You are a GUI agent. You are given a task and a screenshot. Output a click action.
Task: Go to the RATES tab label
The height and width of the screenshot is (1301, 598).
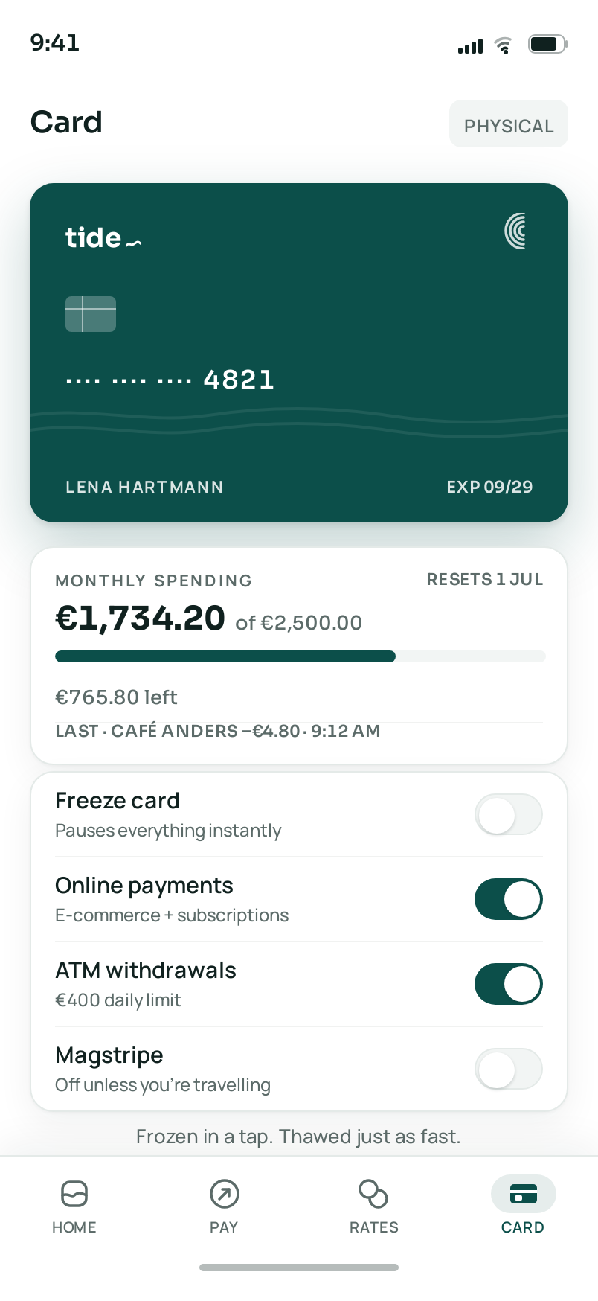(374, 1227)
